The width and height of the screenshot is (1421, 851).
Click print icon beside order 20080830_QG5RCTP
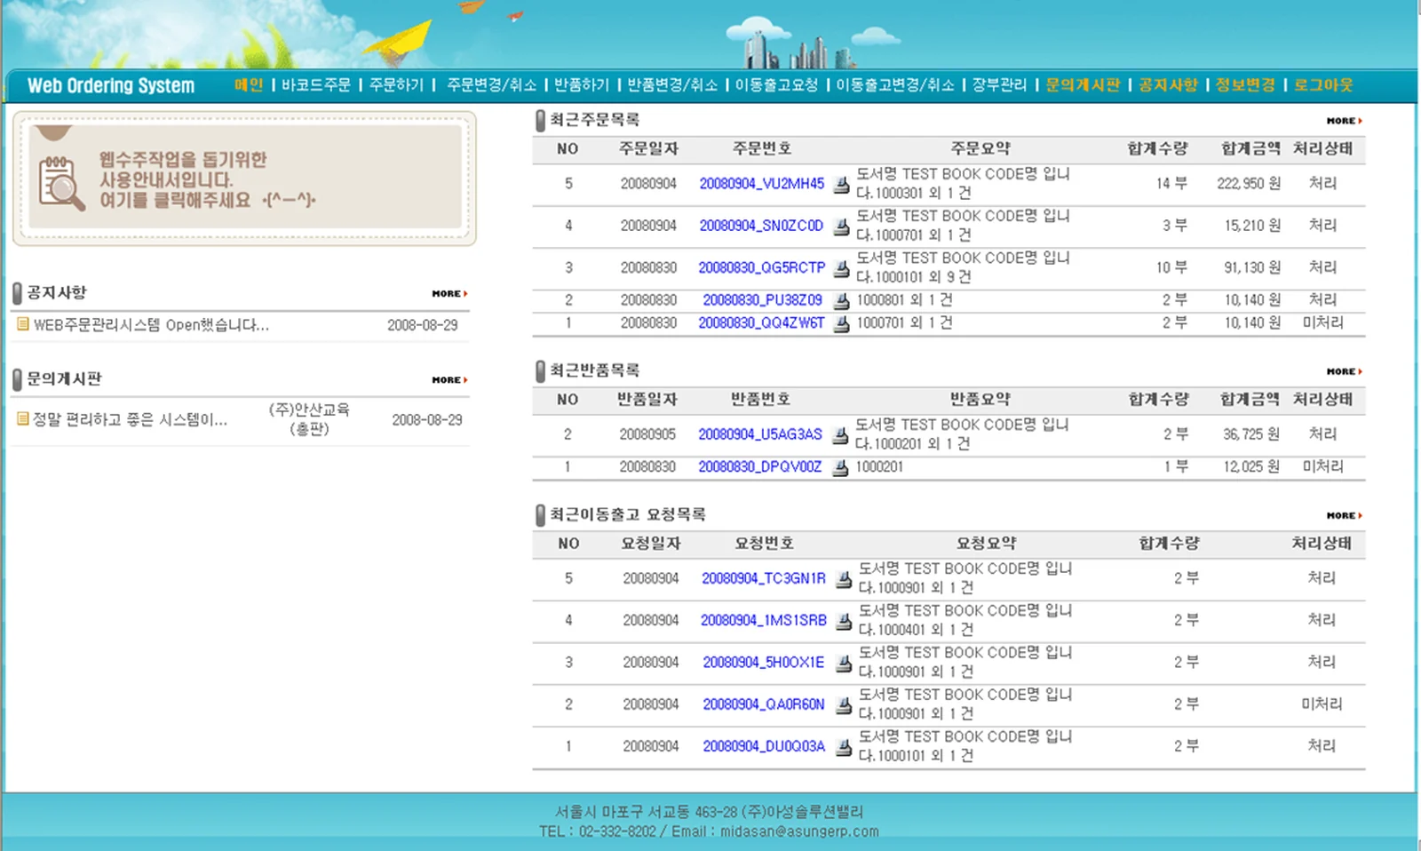pos(841,268)
